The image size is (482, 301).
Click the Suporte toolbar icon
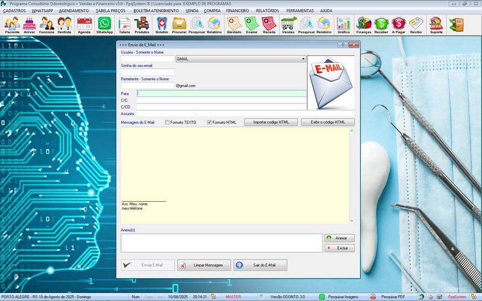(436, 25)
